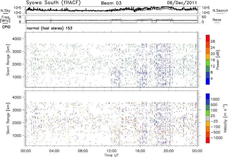Viewport: 228px width, 157px height.
Task: Pick the bright blue bottom Power colorbar segment
Action: tap(208, 81)
